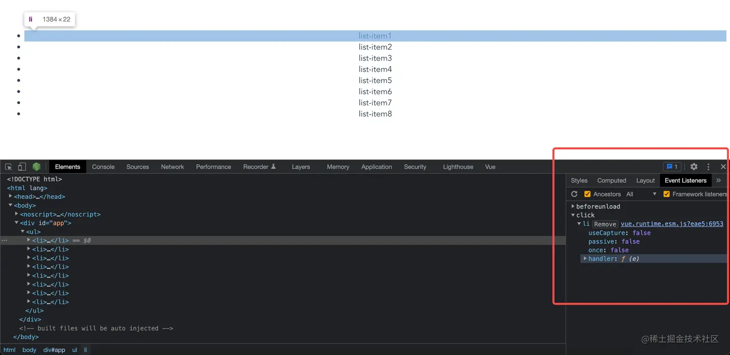The width and height of the screenshot is (730, 355).
Task: Click the green Node.js DevTools icon
Action: coord(37,167)
